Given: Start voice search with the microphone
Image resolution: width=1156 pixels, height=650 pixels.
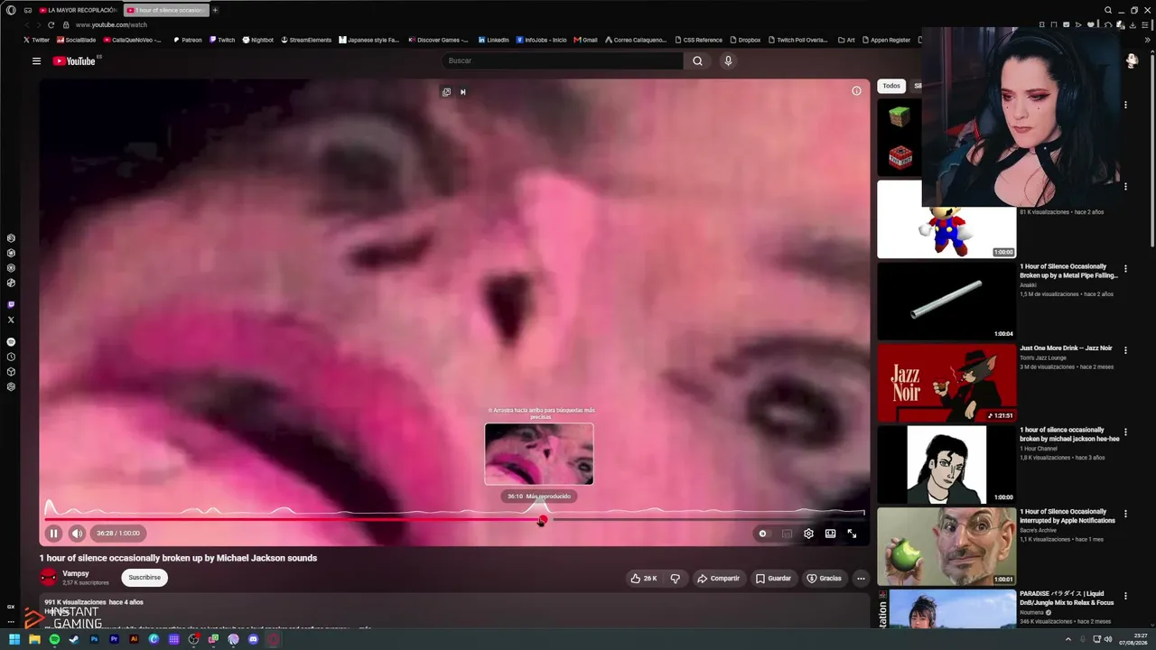Looking at the screenshot, I should [728, 60].
